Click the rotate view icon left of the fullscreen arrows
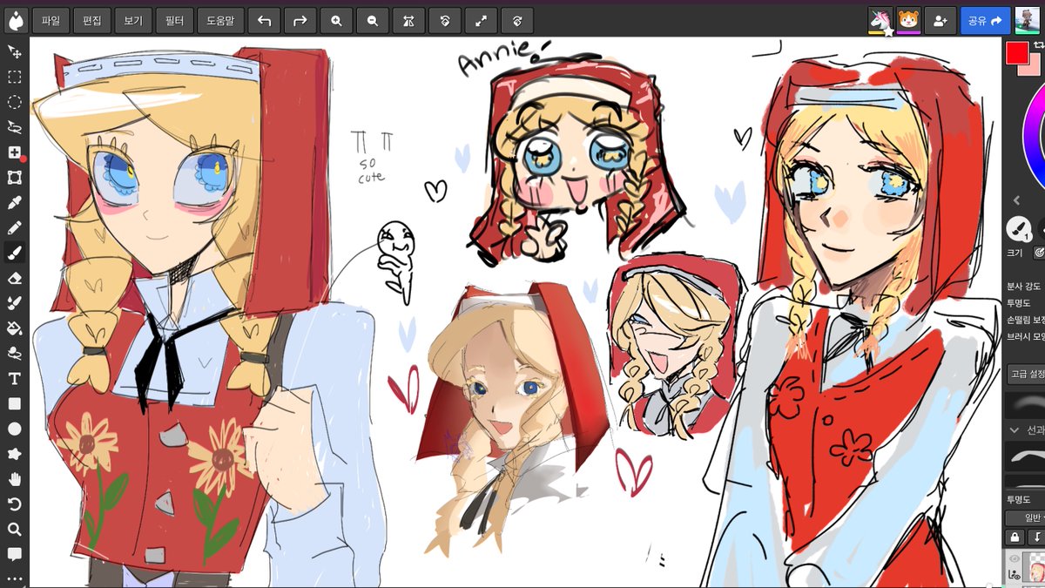This screenshot has height=588, width=1045. (x=445, y=21)
